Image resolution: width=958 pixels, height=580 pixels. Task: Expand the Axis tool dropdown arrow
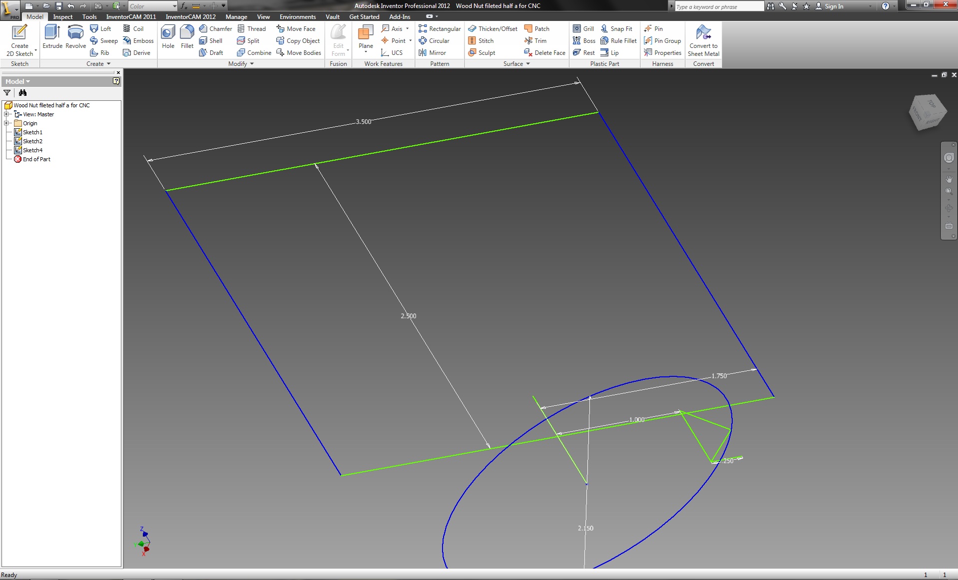tap(408, 28)
